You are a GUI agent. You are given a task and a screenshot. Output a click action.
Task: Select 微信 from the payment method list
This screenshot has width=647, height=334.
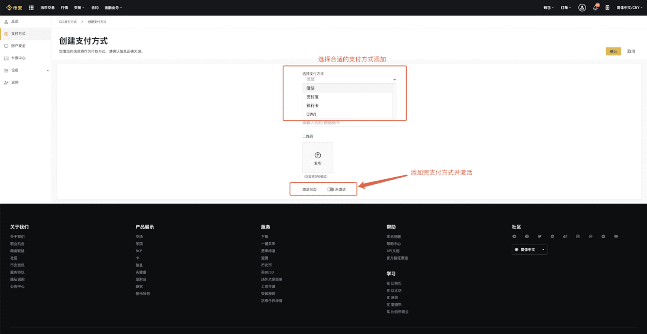pyautogui.click(x=347, y=88)
